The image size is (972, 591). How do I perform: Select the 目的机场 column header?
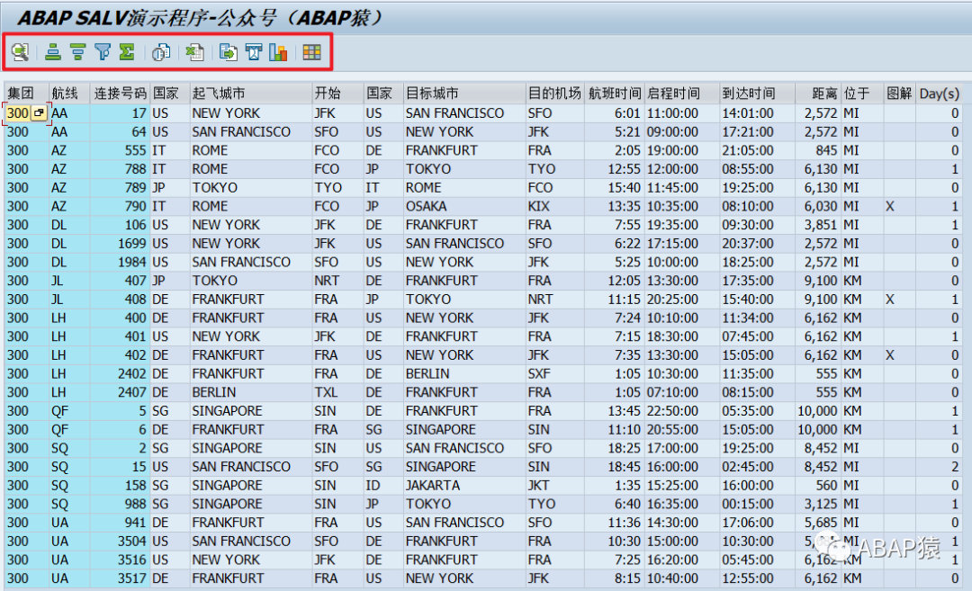click(x=554, y=94)
